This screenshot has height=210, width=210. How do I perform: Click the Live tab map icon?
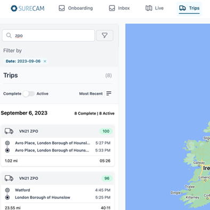coord(149,8)
